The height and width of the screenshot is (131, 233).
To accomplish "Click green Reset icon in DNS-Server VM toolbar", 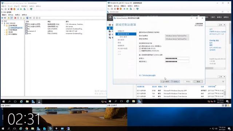I will tap(21, 9).
